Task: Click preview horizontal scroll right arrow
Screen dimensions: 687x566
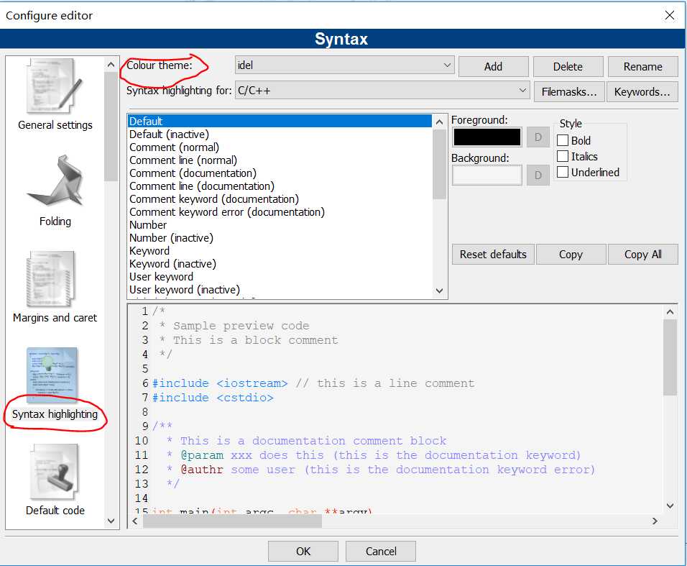Action: click(x=655, y=521)
